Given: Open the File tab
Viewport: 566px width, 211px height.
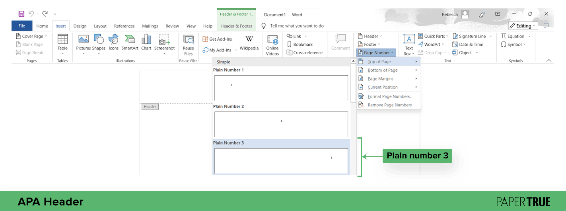Looking at the screenshot, I should pyautogui.click(x=22, y=26).
